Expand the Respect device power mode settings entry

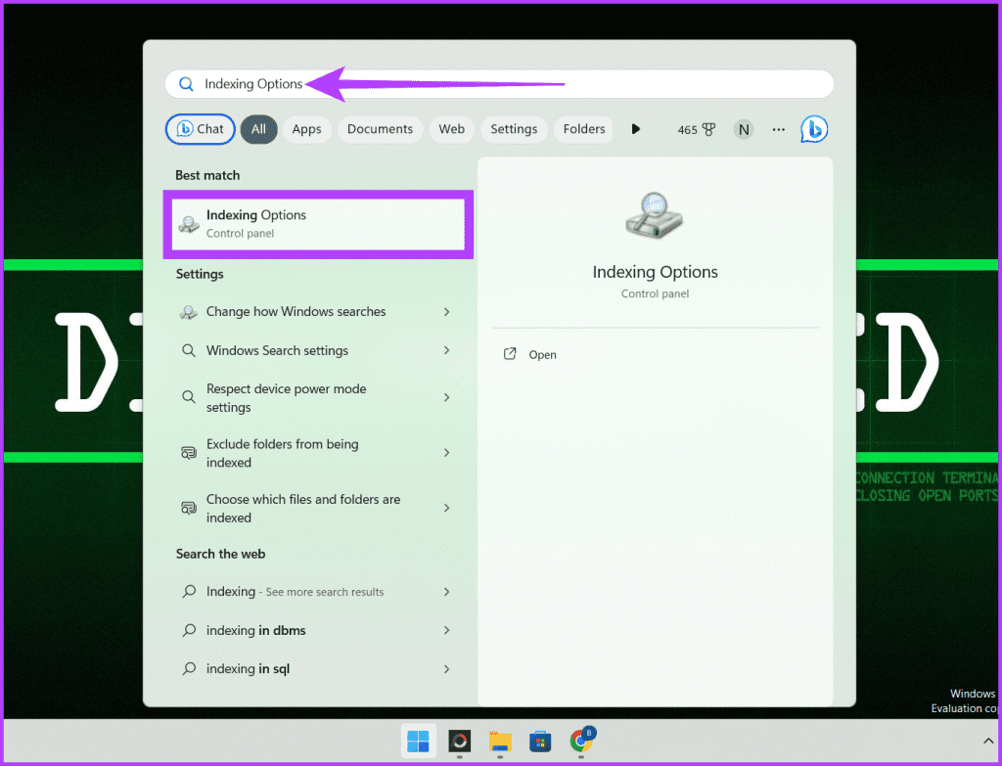446,397
